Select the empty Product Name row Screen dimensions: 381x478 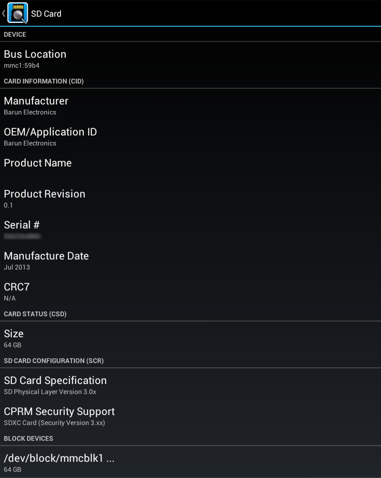[190, 168]
